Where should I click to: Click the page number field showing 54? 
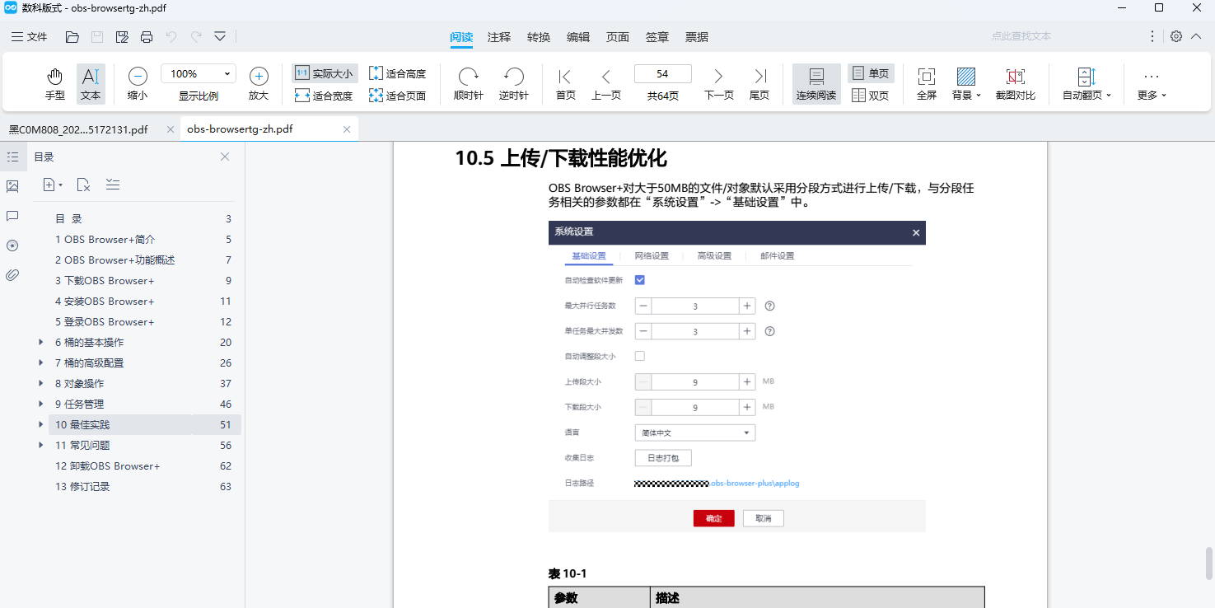pyautogui.click(x=662, y=73)
